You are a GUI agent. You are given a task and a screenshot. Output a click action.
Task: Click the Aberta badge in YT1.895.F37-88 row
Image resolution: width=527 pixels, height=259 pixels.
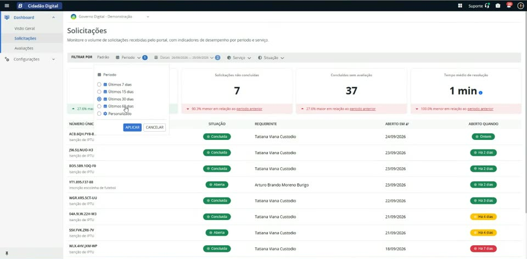point(217,185)
